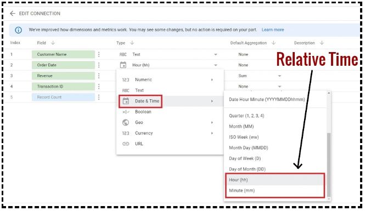The height and width of the screenshot is (211, 365).
Task: Expand the Geo type submenu
Action: pyautogui.click(x=170, y=122)
